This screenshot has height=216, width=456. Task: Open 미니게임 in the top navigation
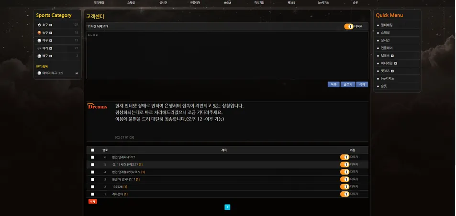tap(259, 2)
